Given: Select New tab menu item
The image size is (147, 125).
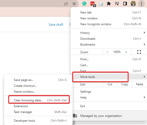Looking at the screenshot, I should [109, 12].
